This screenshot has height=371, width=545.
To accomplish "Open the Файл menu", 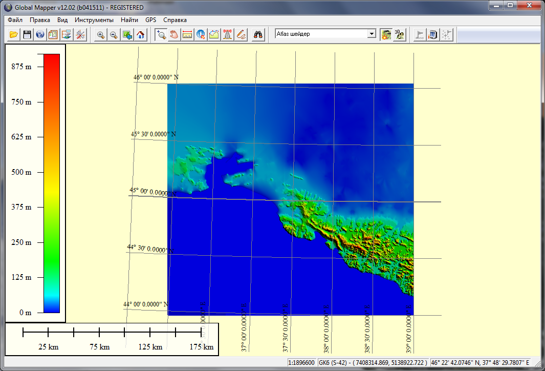I will (x=15, y=20).
